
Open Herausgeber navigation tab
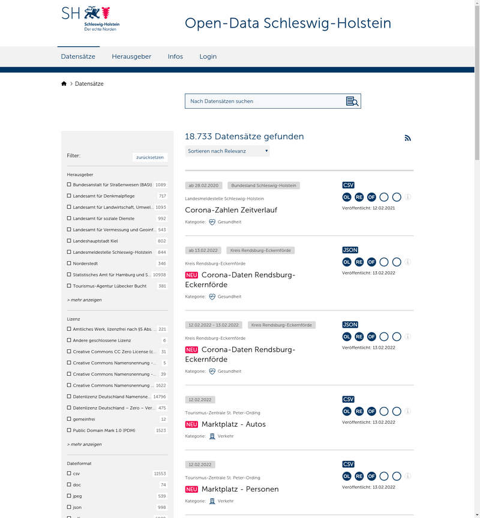coord(131,56)
